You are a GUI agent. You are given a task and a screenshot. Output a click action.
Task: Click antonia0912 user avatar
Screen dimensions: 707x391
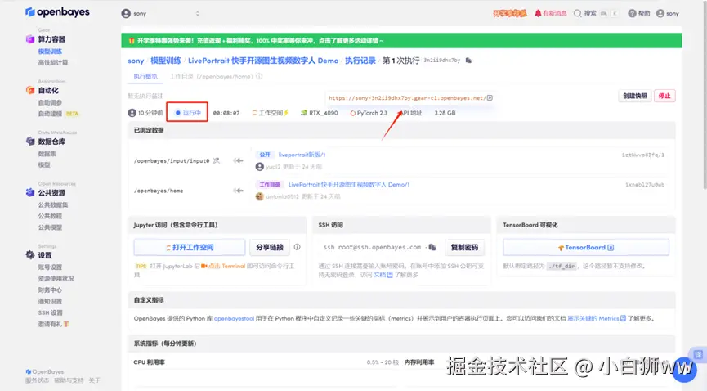(x=259, y=196)
